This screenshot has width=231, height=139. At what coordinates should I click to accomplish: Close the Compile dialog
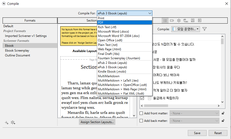click(x=227, y=4)
